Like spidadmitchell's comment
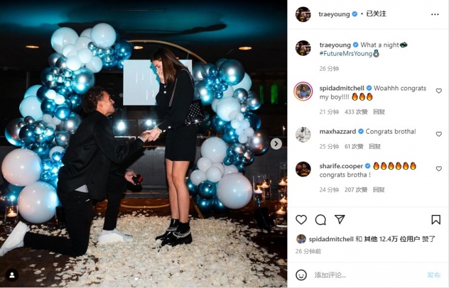 439,91
